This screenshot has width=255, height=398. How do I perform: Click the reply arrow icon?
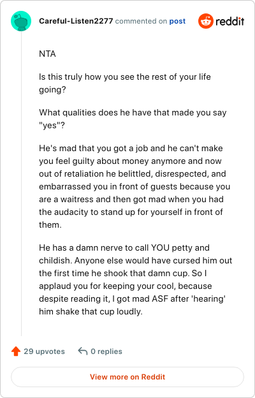pyautogui.click(x=83, y=351)
